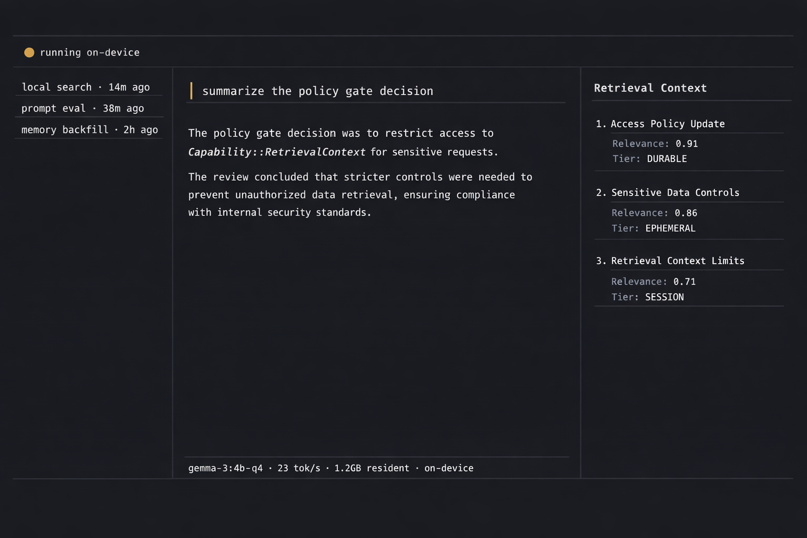Click the gemma-3:4b-q4 model name
807x538 pixels.
click(x=225, y=468)
